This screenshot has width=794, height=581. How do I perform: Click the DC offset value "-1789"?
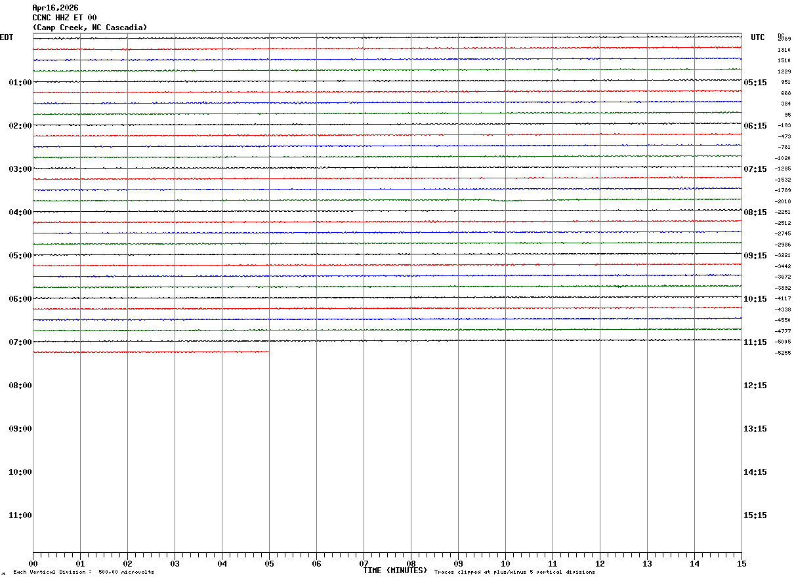coord(783,191)
